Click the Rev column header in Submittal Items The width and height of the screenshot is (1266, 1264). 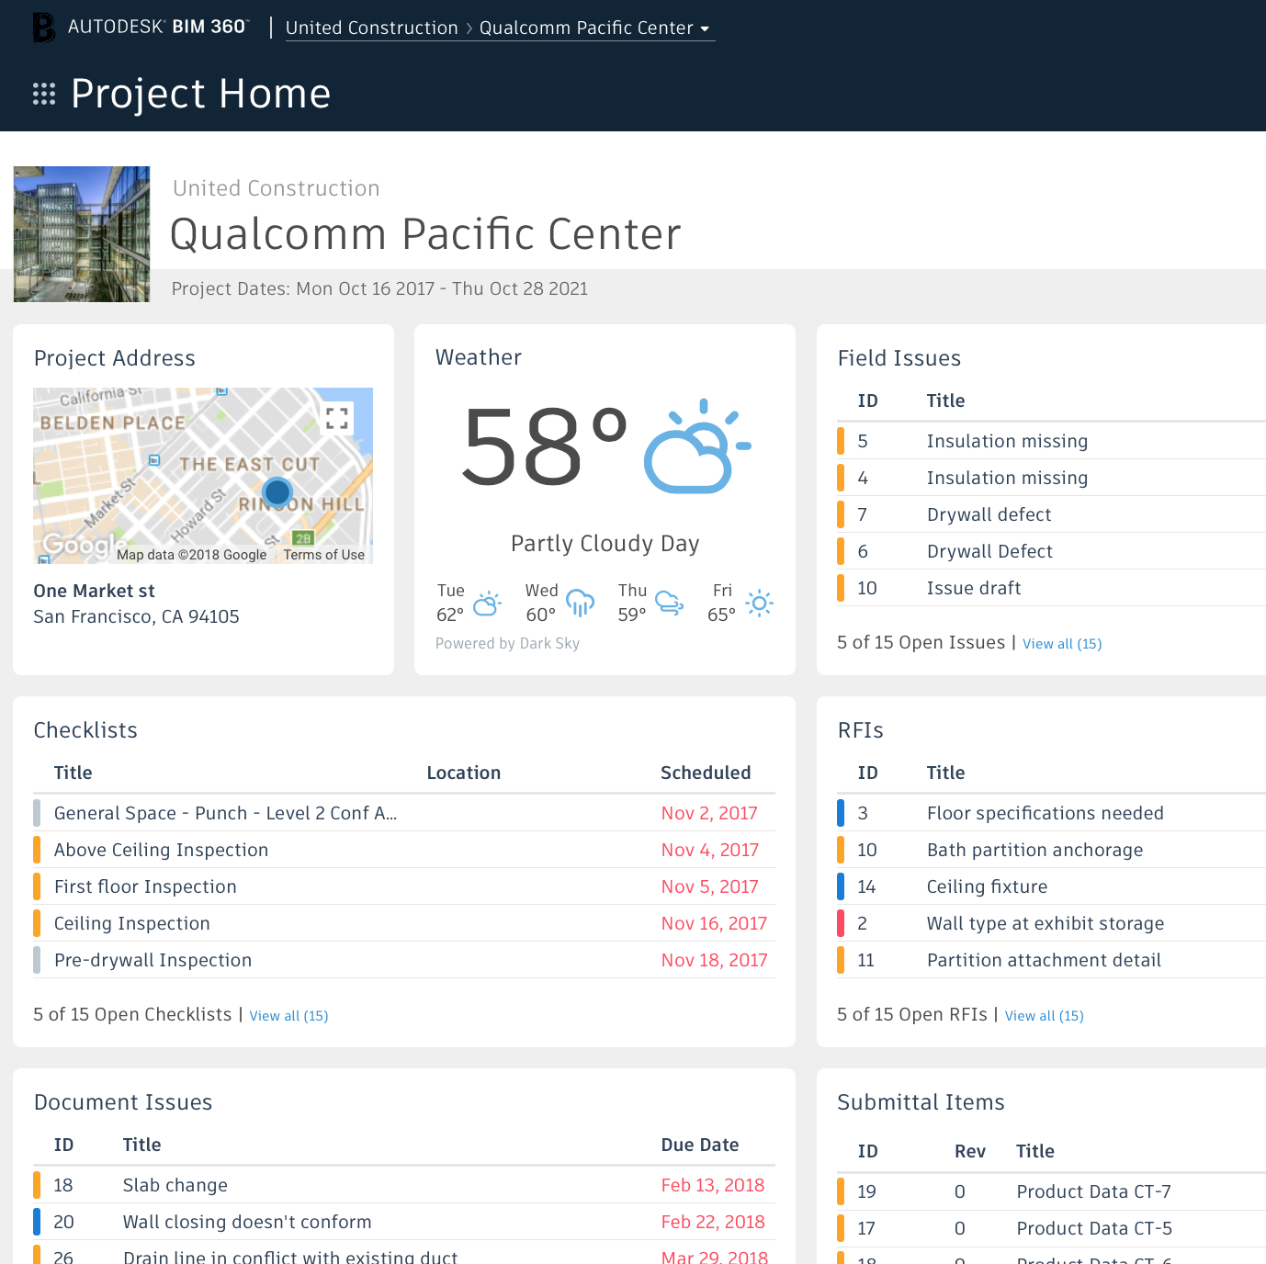coord(970,1151)
